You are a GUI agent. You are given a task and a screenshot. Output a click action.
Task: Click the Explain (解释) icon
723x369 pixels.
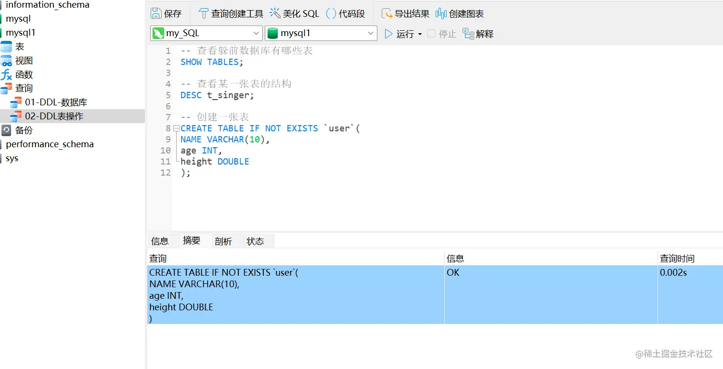(x=468, y=34)
